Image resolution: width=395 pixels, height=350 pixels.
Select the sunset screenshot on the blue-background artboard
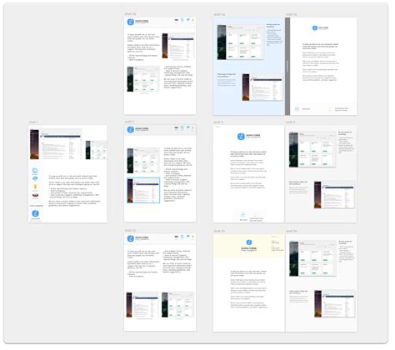coord(262,87)
